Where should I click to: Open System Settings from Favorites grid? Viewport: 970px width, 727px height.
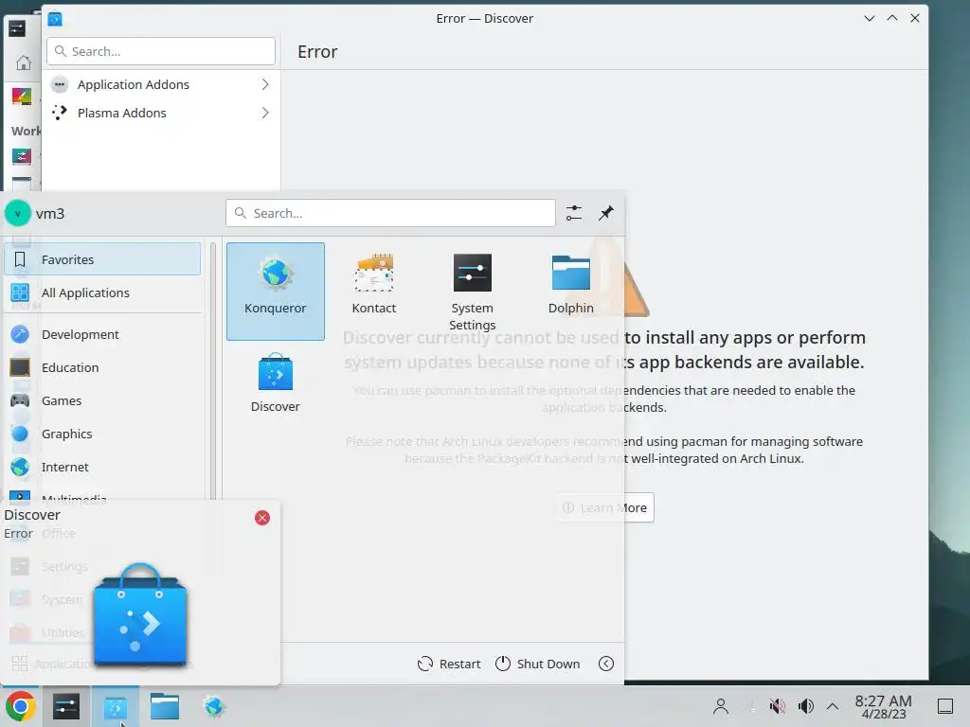(x=472, y=292)
